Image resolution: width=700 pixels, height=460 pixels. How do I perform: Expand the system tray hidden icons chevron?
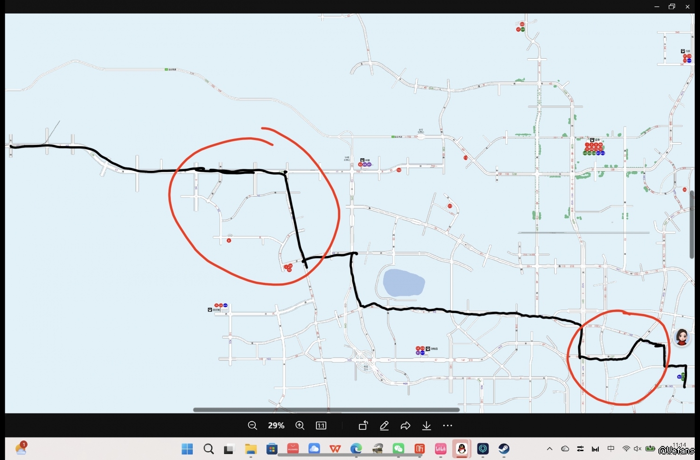coord(550,449)
